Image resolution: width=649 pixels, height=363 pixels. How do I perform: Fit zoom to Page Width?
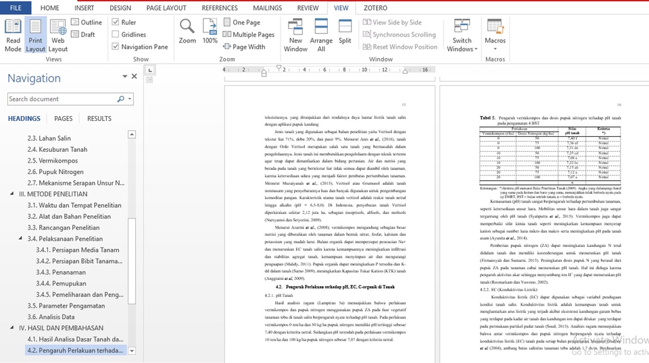click(x=244, y=47)
